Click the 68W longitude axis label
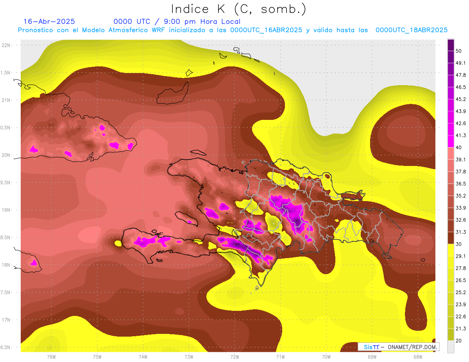Screen dimensions: 469x362 click(417, 357)
